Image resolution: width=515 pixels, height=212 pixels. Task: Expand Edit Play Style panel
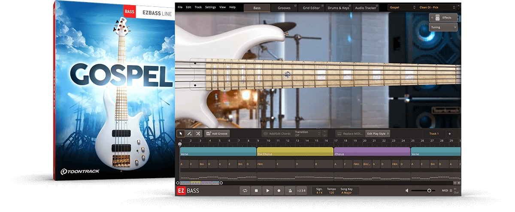[x=378, y=134]
